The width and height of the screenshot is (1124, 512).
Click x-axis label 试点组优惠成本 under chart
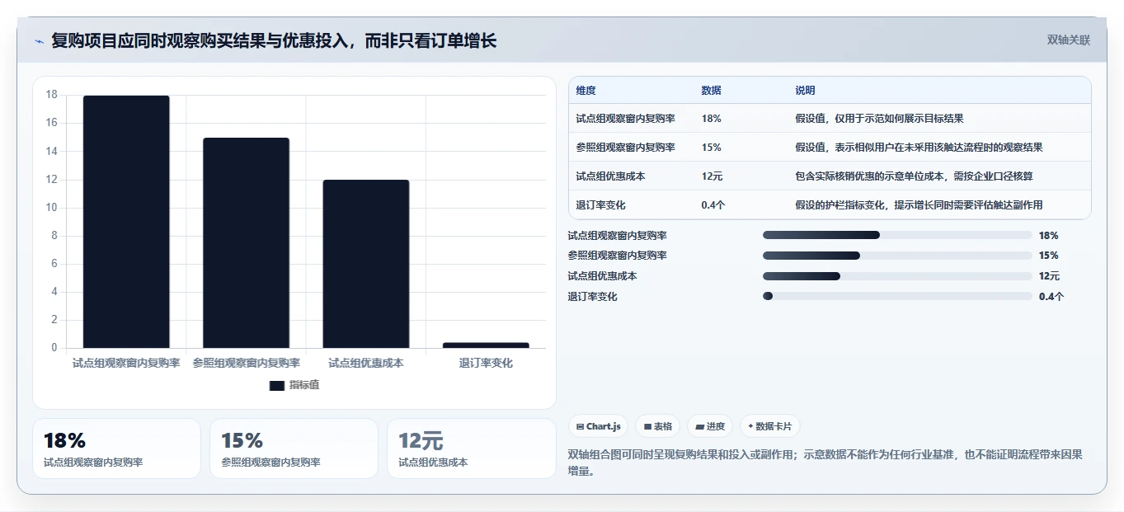point(366,363)
